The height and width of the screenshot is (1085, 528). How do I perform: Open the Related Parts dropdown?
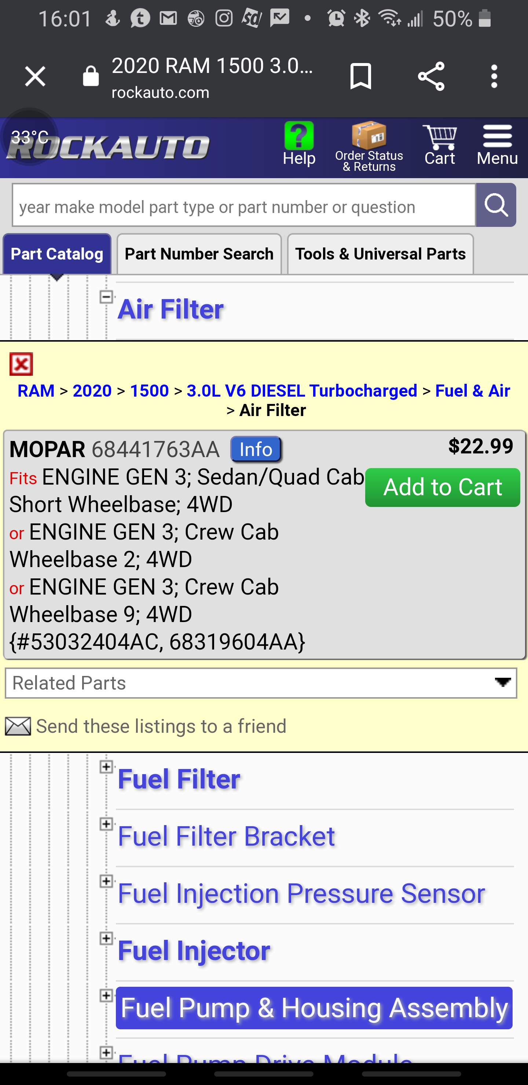pos(261,683)
